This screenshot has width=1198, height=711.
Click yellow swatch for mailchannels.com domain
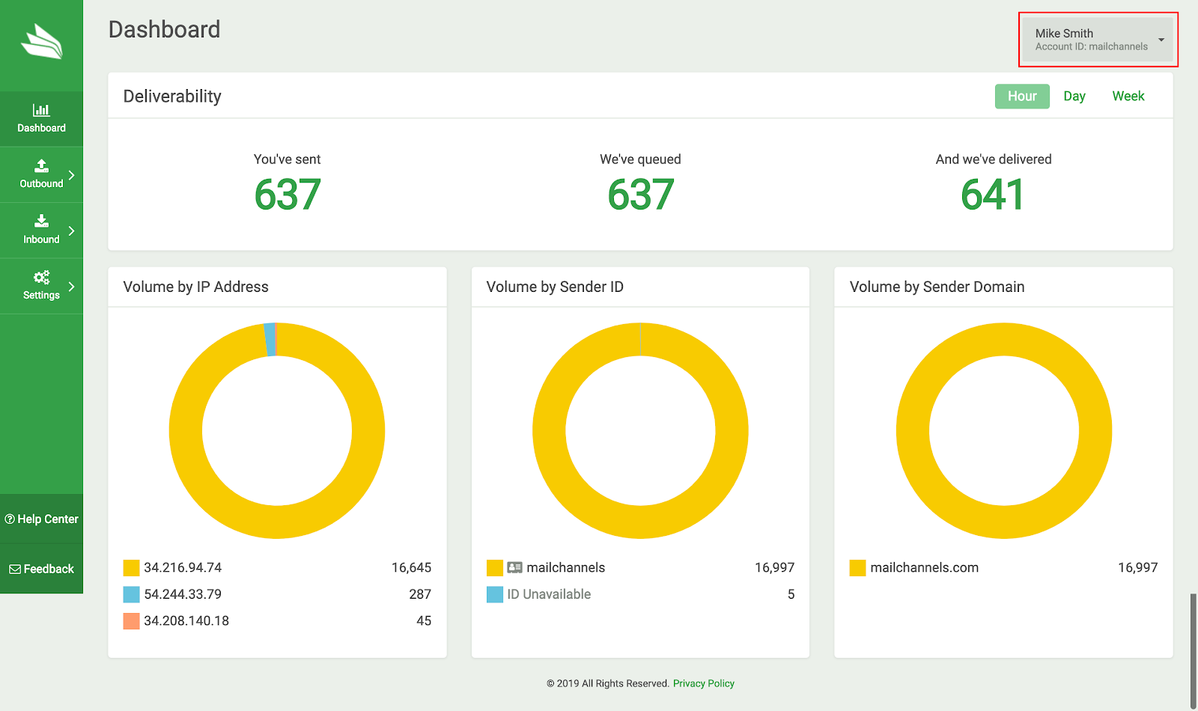(857, 567)
